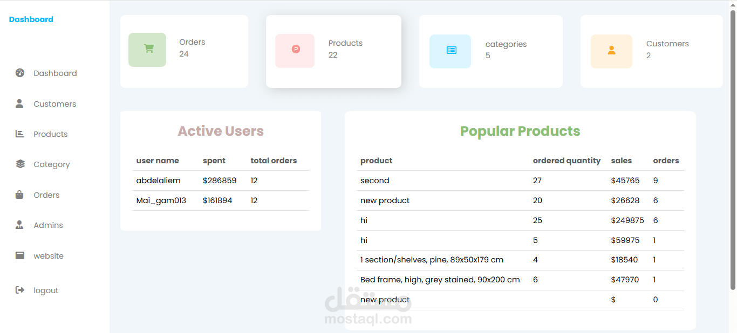This screenshot has height=333, width=737.
Task: Click the user name column header
Action: [158, 161]
